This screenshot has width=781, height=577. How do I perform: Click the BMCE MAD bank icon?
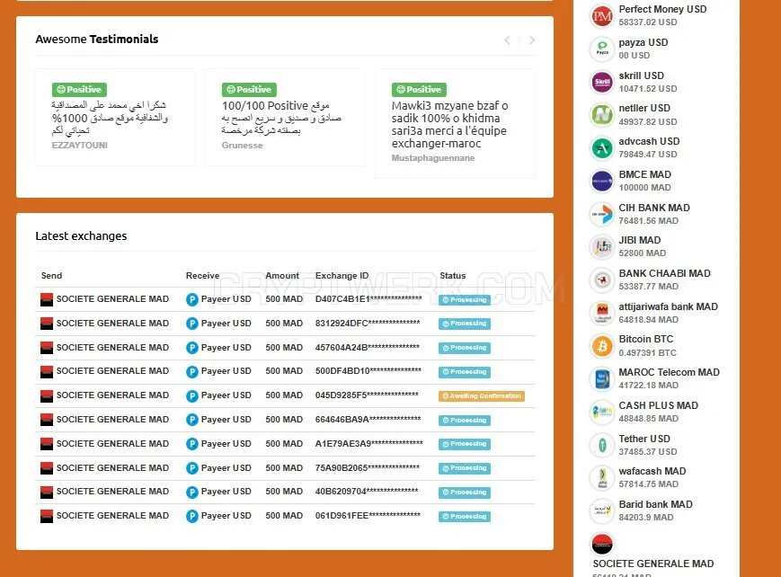[602, 182]
